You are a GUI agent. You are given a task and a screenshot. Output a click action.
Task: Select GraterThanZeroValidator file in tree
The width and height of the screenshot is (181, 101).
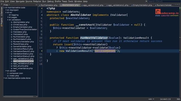click(25, 29)
